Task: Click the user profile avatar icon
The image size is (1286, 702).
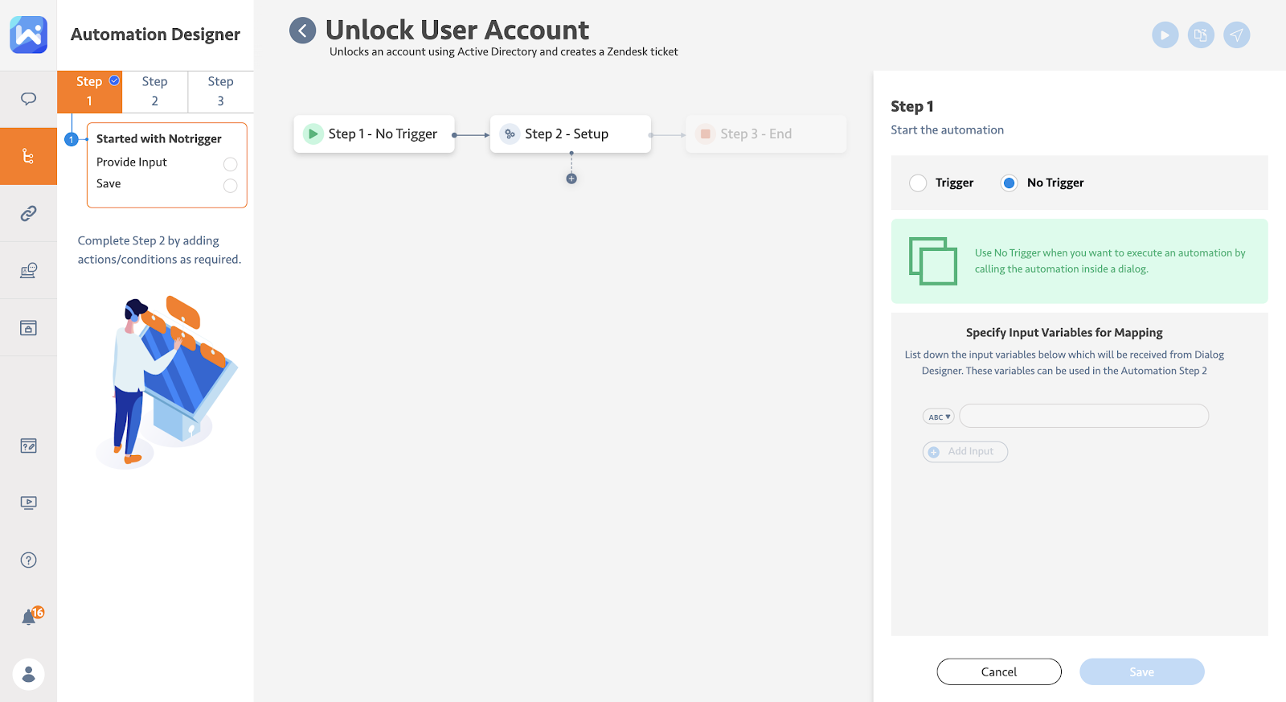Action: click(x=28, y=674)
